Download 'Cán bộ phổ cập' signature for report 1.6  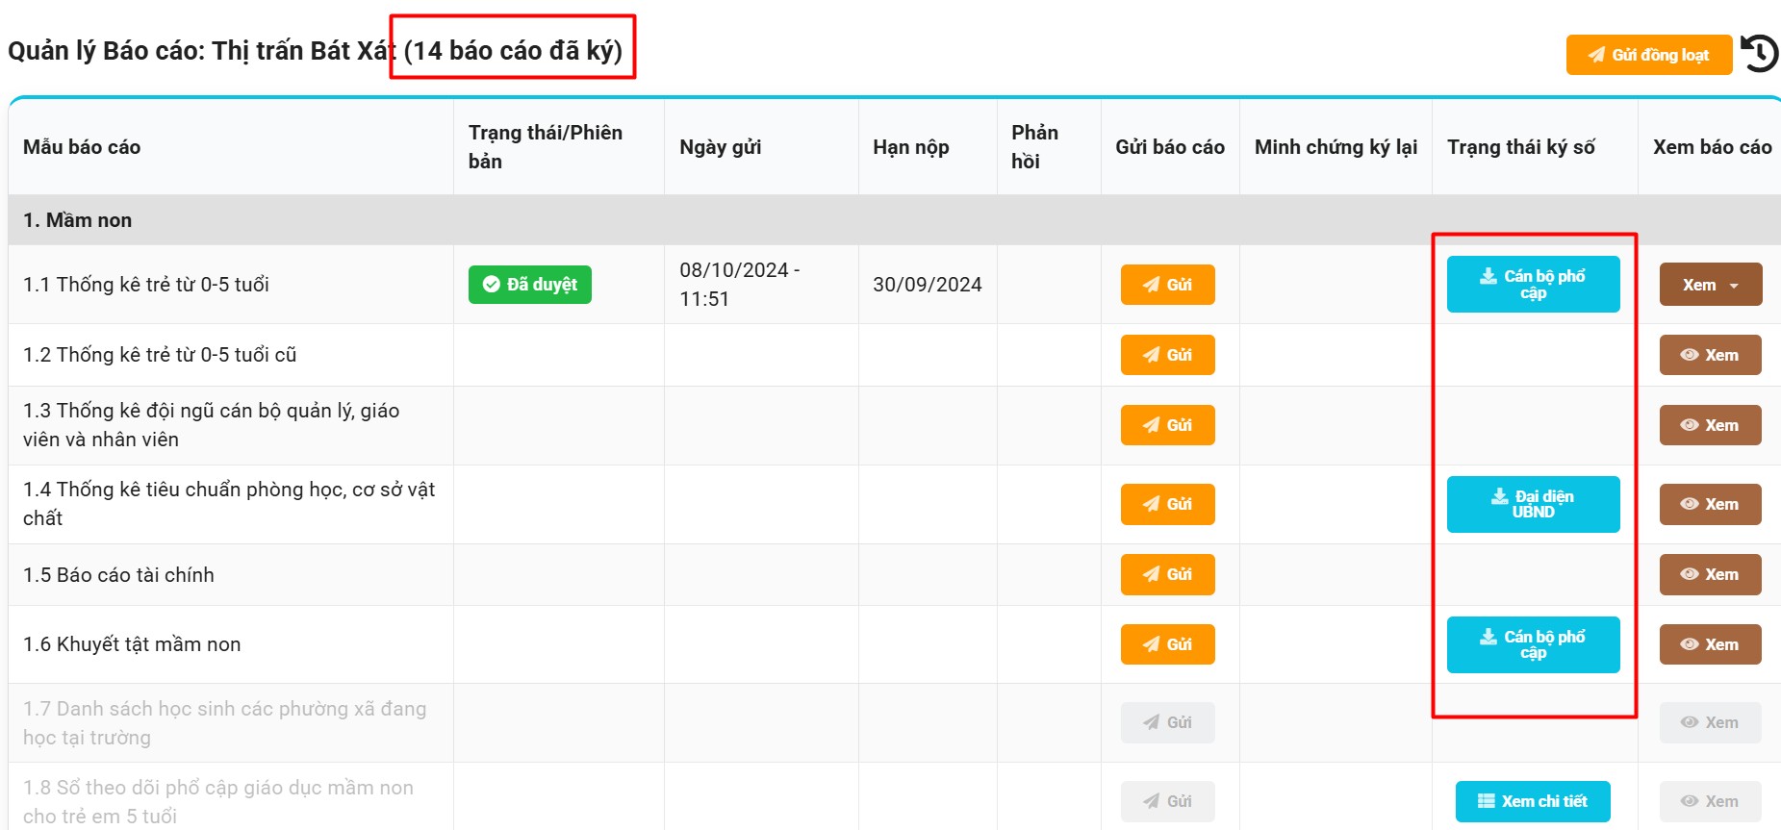(x=1533, y=644)
